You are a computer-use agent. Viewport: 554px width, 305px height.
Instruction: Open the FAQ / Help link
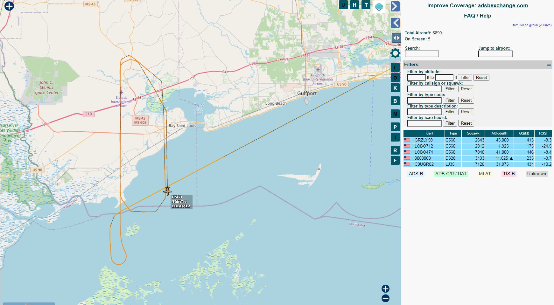tap(477, 16)
